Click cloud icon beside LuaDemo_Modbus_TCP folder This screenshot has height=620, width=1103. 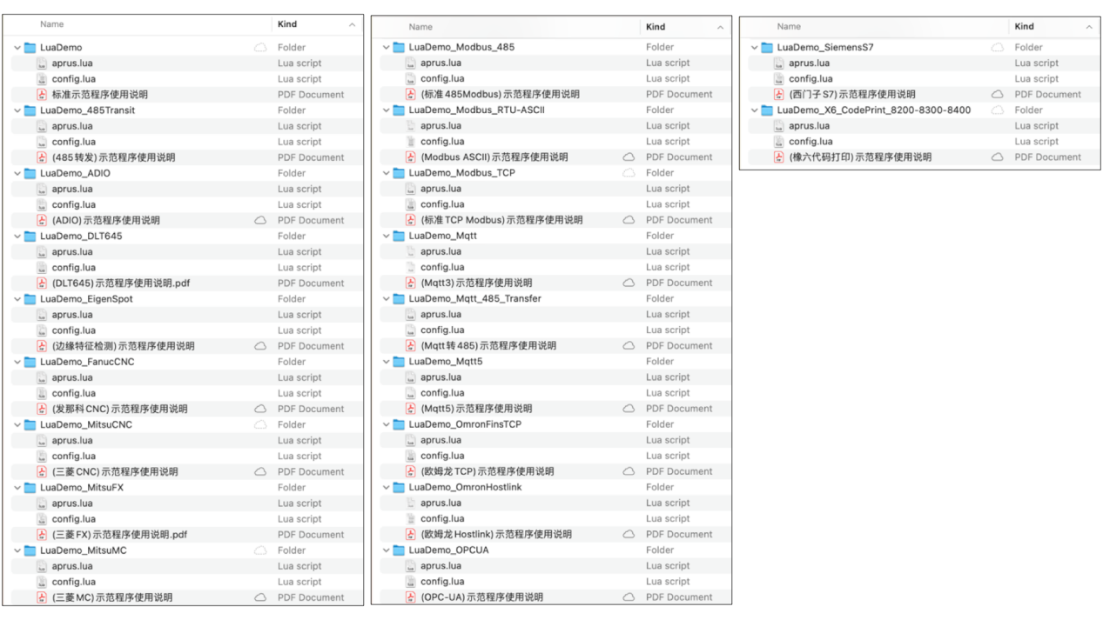pos(629,173)
